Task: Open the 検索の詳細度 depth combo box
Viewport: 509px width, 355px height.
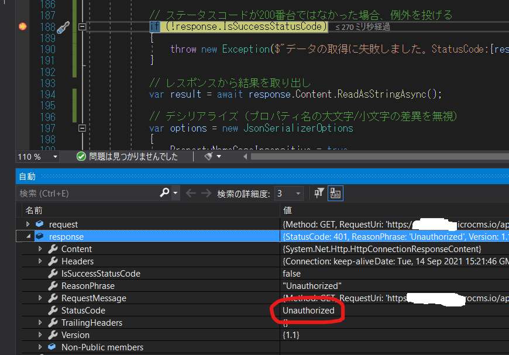Action: [x=289, y=194]
